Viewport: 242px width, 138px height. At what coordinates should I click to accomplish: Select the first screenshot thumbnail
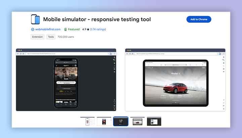pos(87,121)
